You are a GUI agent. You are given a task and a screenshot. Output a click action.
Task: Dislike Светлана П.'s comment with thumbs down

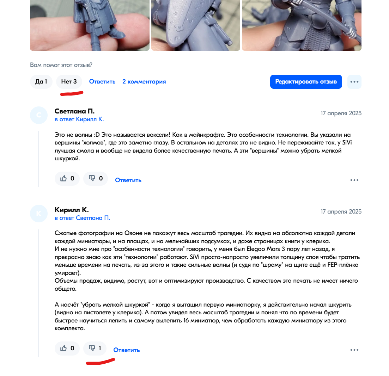(96, 178)
